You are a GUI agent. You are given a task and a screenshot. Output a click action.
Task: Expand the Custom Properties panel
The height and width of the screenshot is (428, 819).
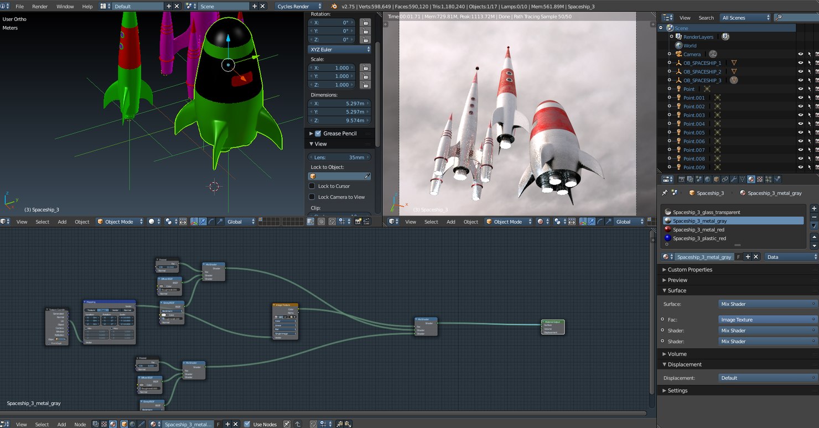[690, 269]
